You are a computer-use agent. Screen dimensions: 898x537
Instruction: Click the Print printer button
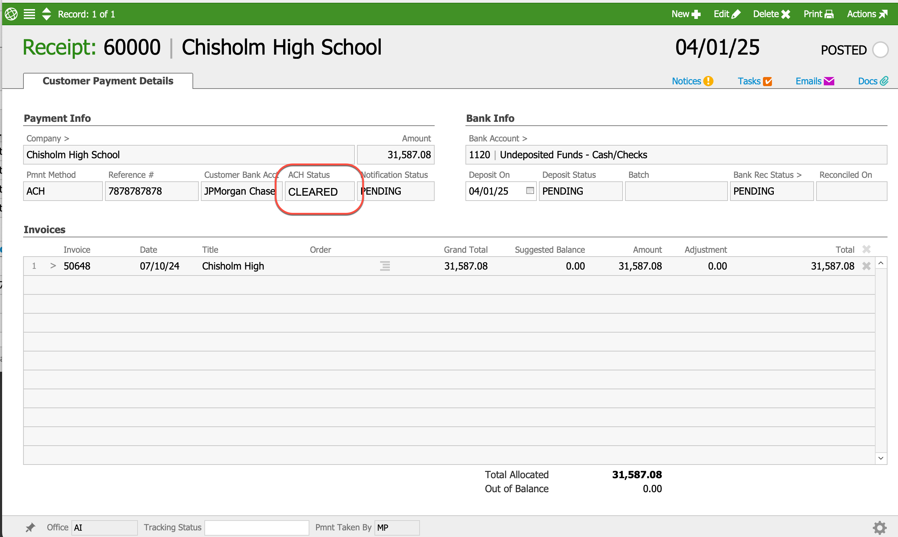818,14
